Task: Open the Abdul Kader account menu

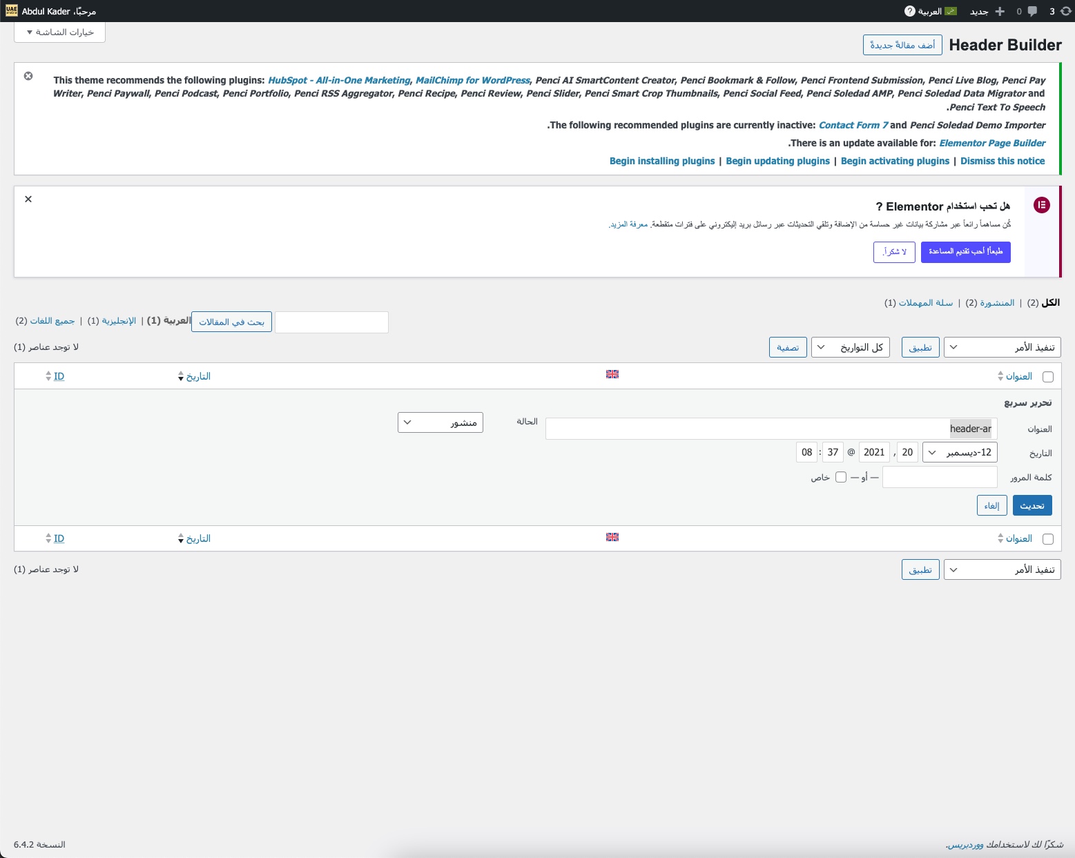Action: pos(52,11)
